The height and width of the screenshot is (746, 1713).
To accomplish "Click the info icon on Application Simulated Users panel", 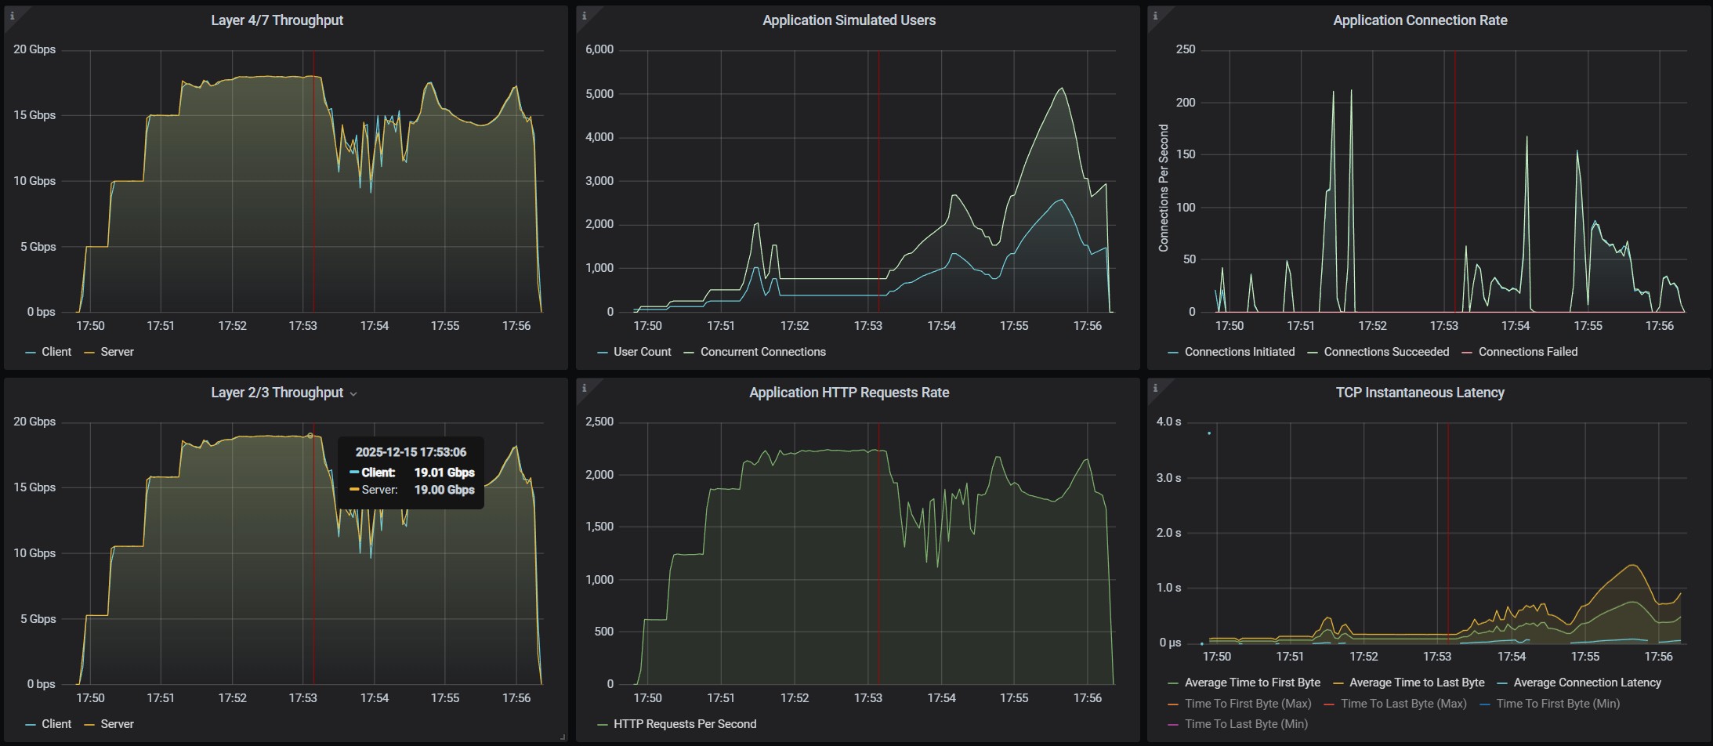I will point(584,16).
